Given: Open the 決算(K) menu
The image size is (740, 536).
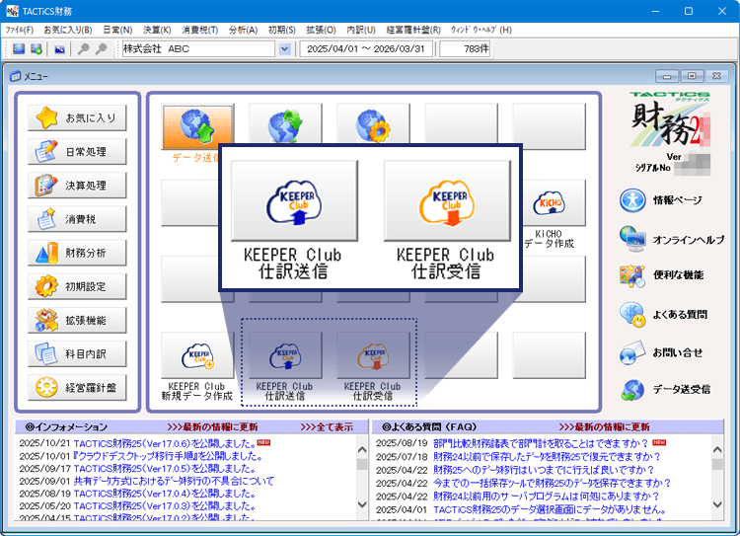Looking at the screenshot, I should coord(158,30).
